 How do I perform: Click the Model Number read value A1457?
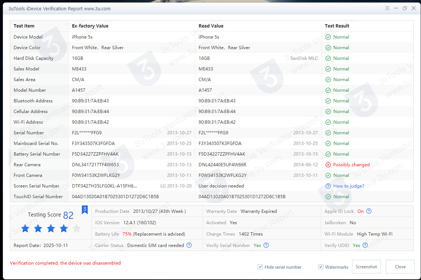[205, 90]
